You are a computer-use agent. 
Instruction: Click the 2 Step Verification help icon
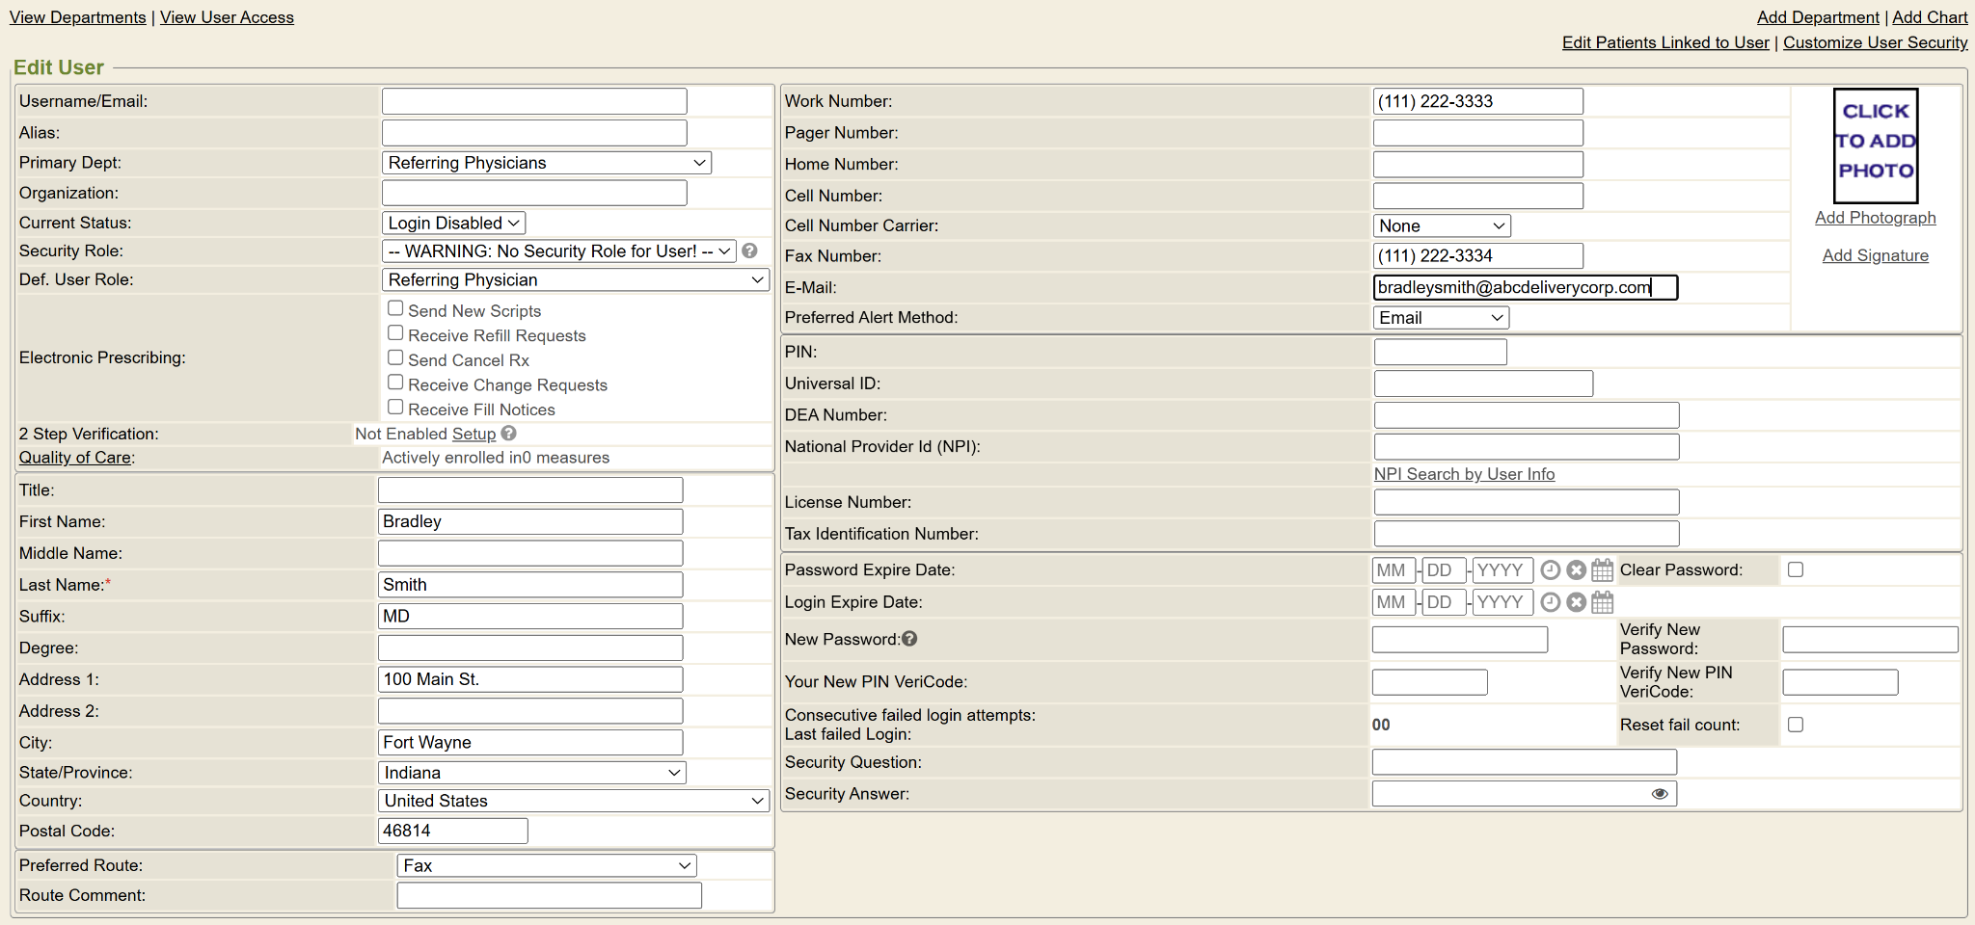click(x=508, y=434)
